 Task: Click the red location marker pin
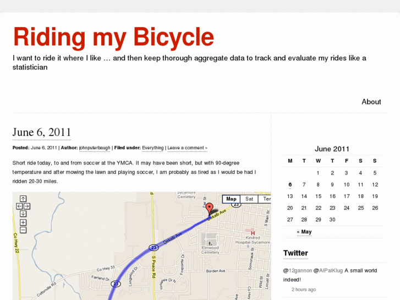tap(209, 210)
